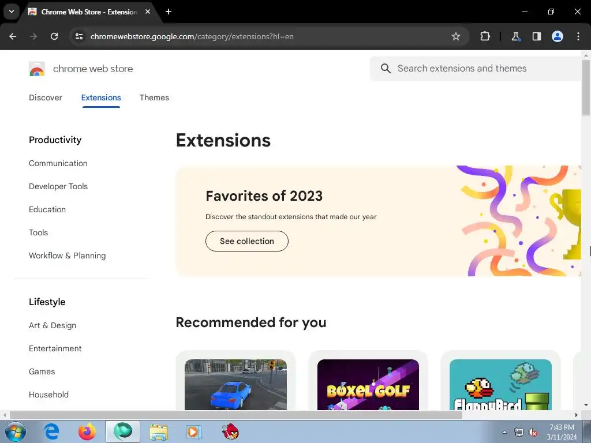
Task: Open Workflow & Planning category
Action: [x=68, y=256]
